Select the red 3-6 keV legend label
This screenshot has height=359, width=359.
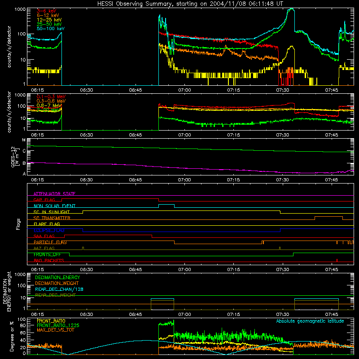[x=47, y=11]
